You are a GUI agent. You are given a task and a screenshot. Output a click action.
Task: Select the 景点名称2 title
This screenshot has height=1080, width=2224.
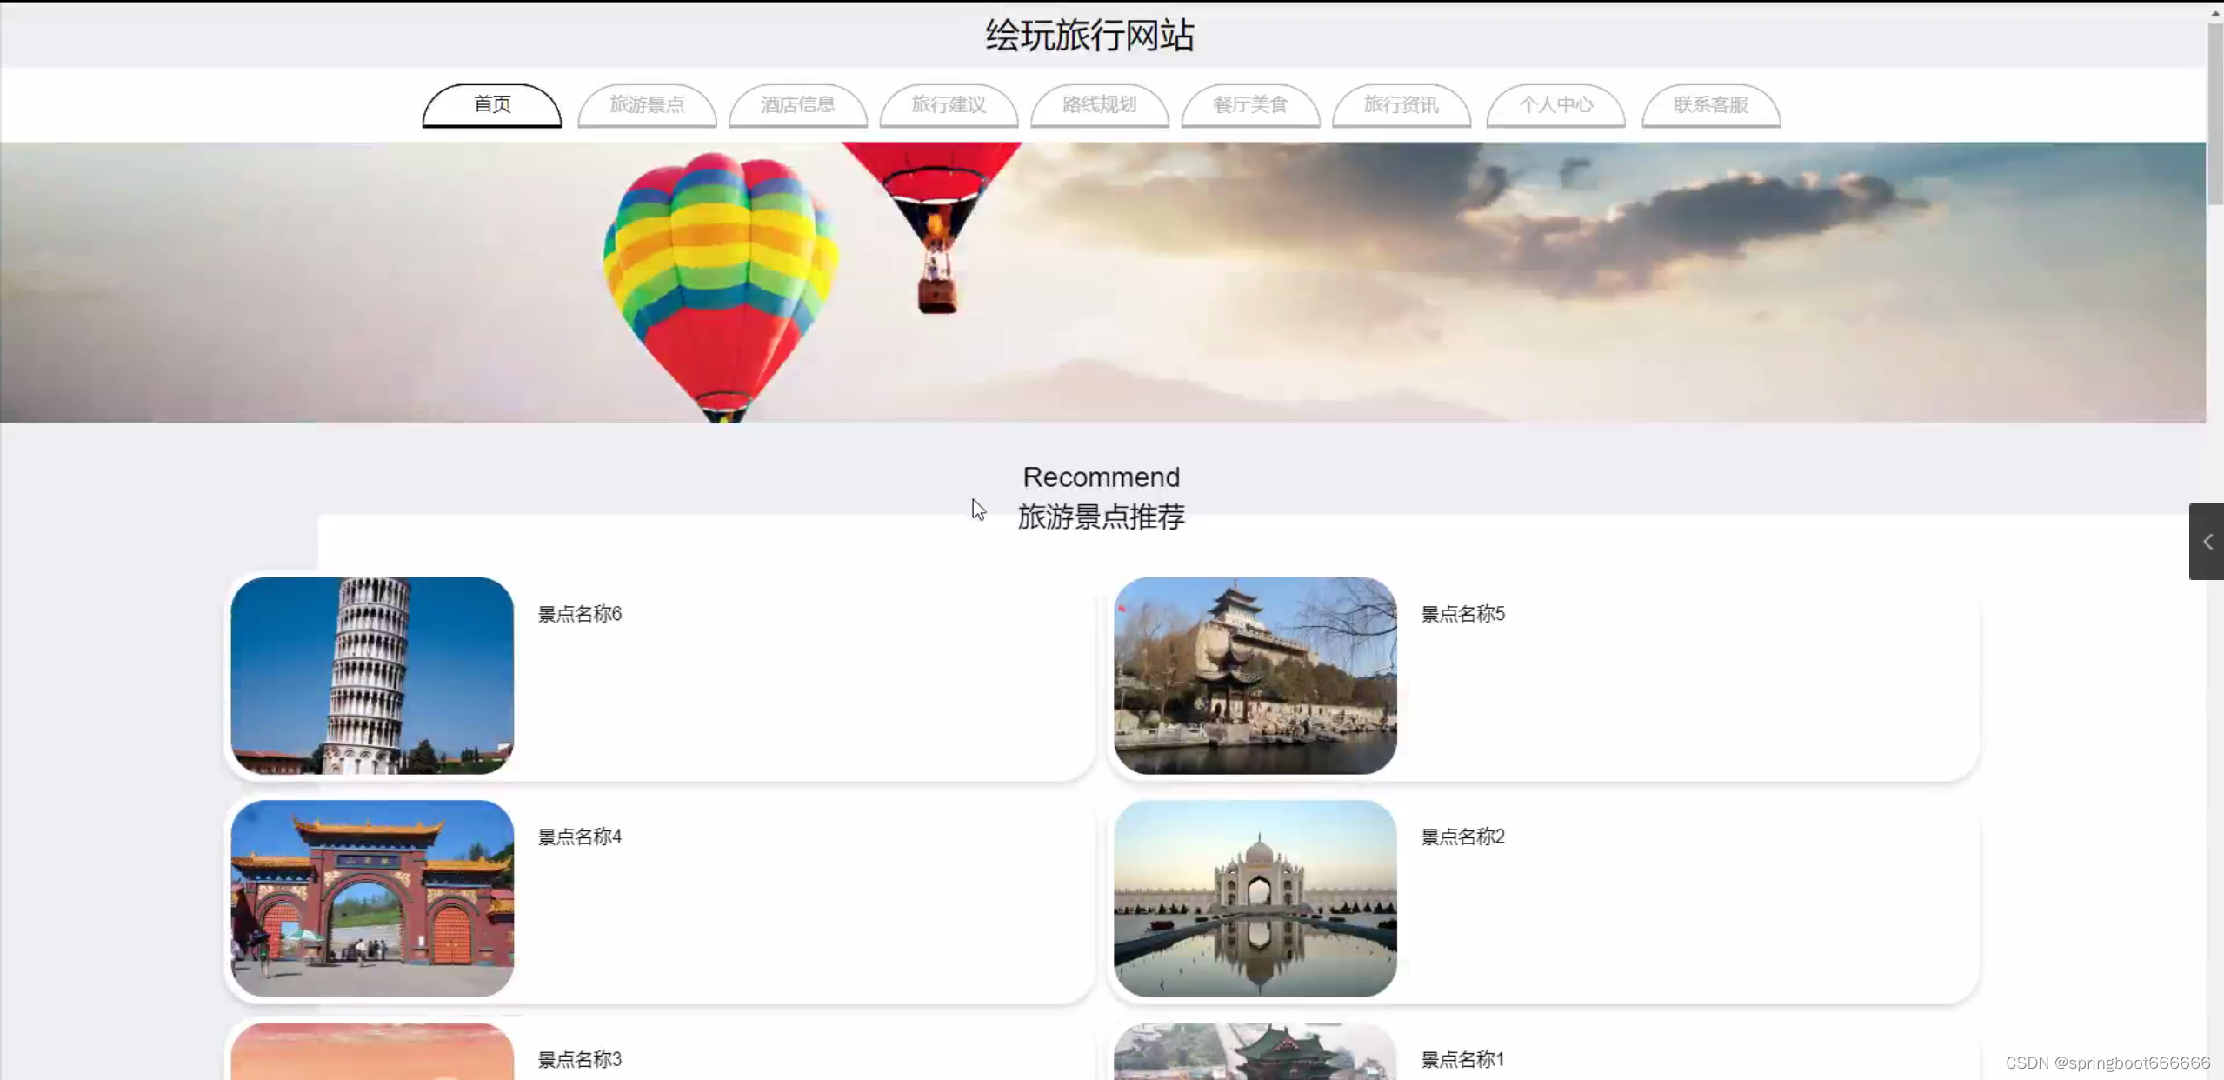pyautogui.click(x=1462, y=837)
